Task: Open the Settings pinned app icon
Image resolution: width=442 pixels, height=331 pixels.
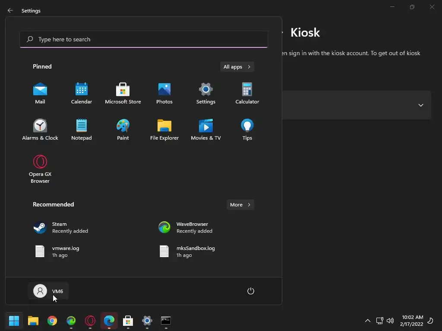Action: [206, 93]
